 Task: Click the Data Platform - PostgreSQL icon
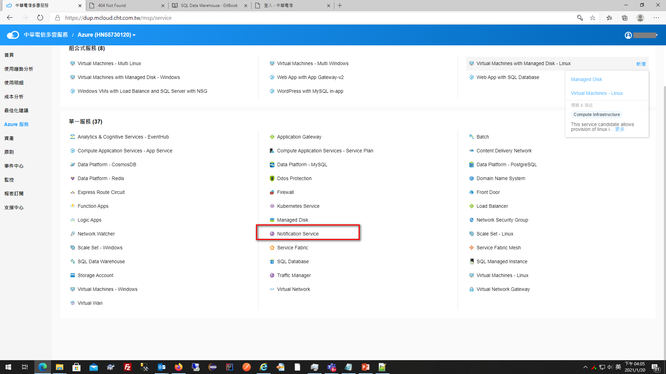tap(471, 164)
